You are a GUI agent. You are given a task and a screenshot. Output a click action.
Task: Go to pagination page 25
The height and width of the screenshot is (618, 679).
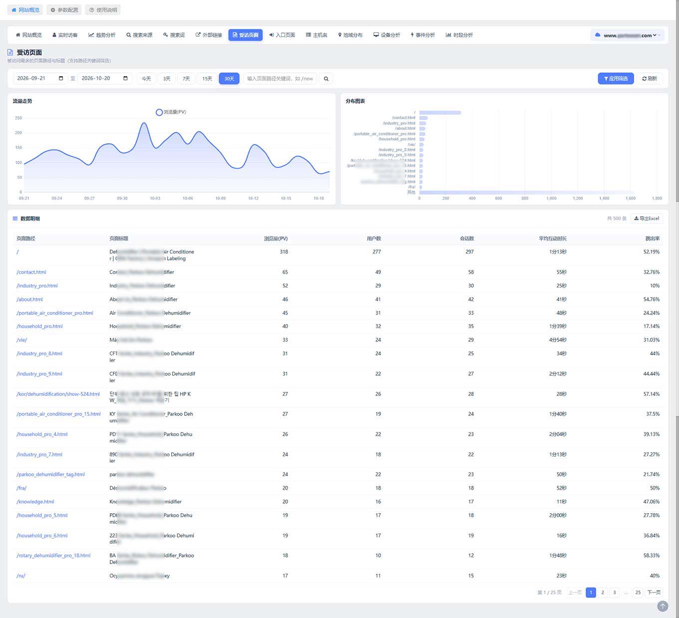(638, 593)
